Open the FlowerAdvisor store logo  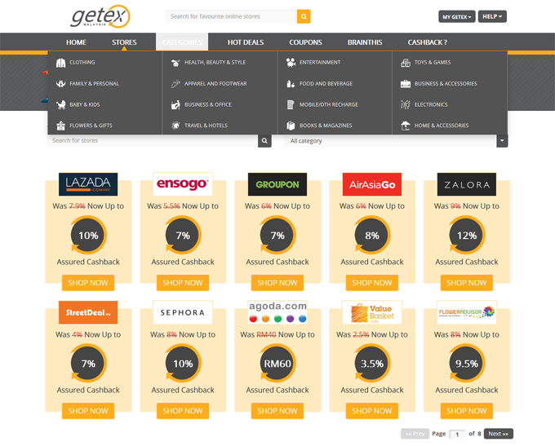point(467,312)
